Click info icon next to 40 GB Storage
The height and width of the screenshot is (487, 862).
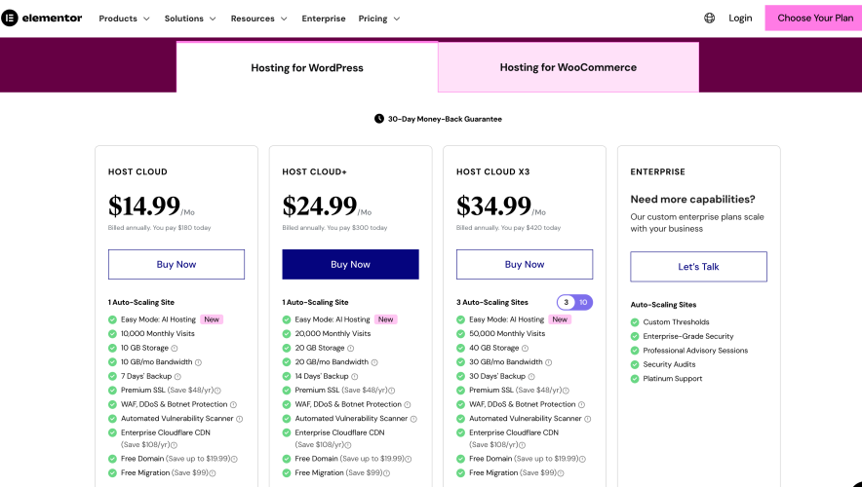pyautogui.click(x=525, y=348)
